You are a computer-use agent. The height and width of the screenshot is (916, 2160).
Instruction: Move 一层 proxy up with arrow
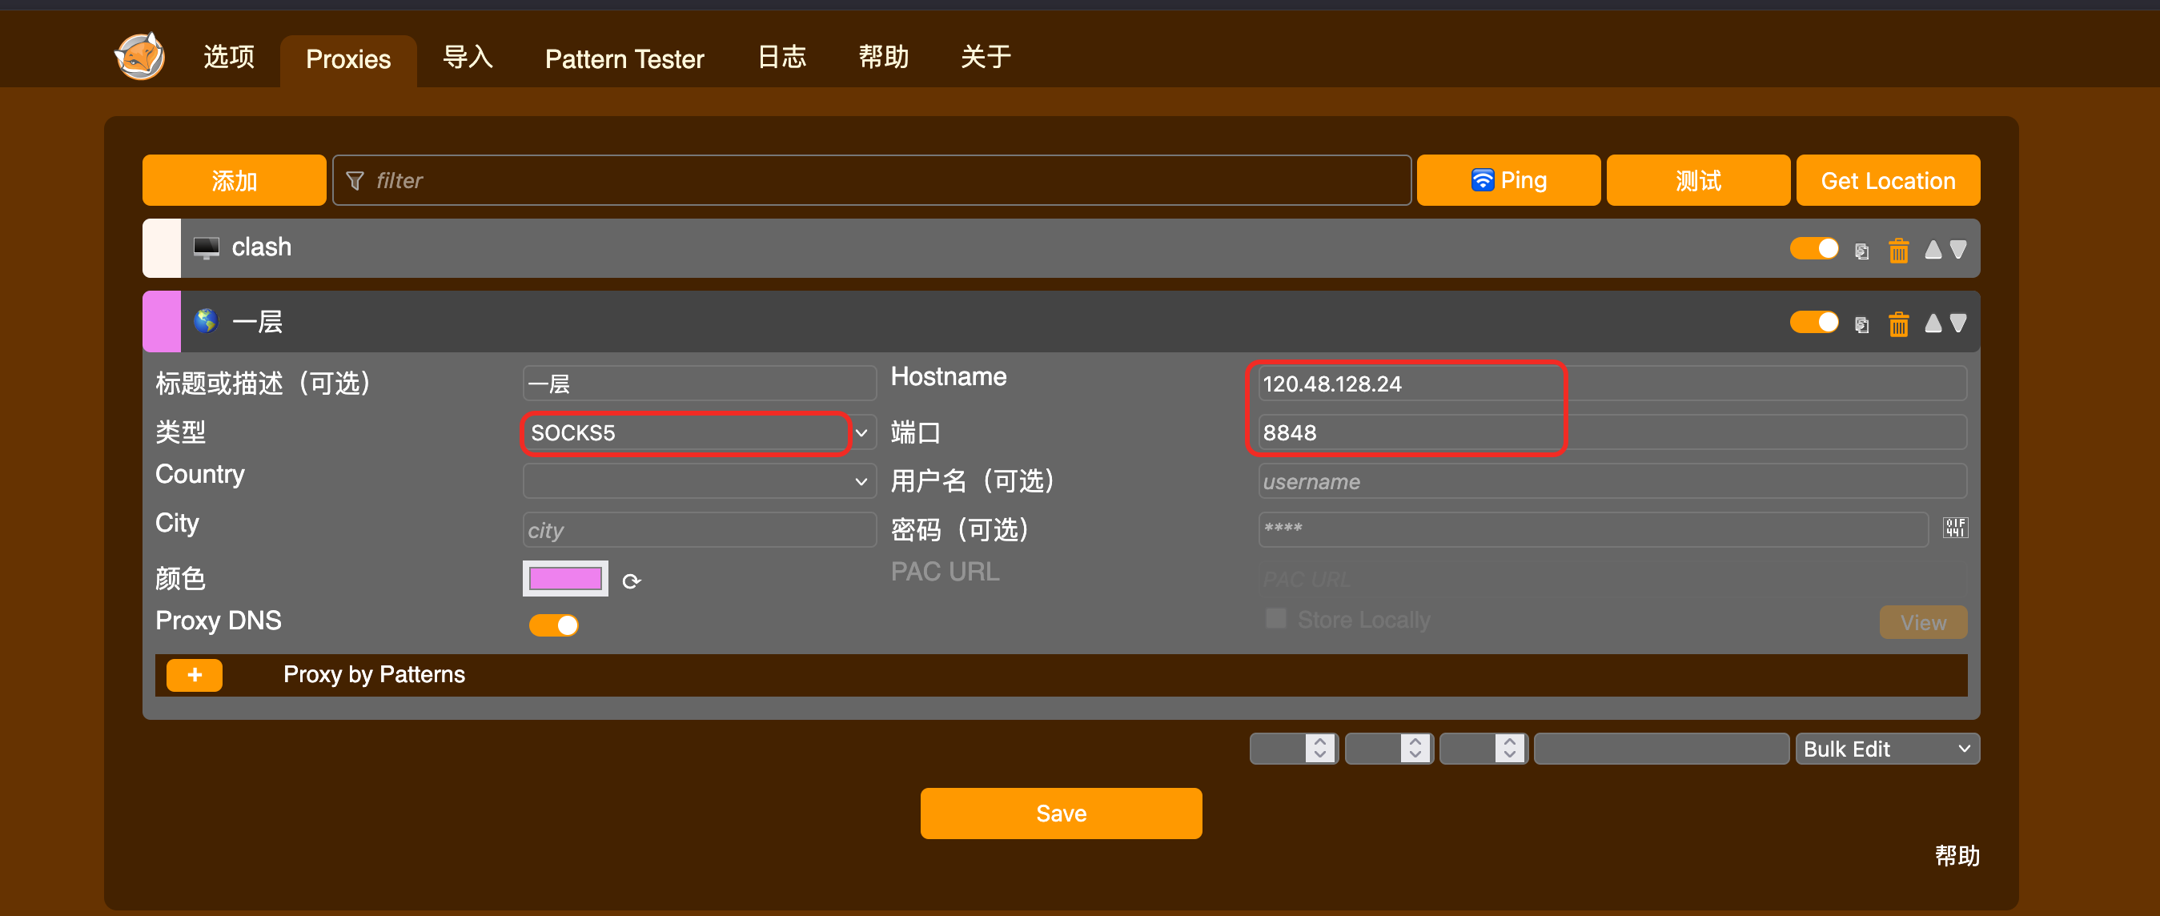(1933, 323)
